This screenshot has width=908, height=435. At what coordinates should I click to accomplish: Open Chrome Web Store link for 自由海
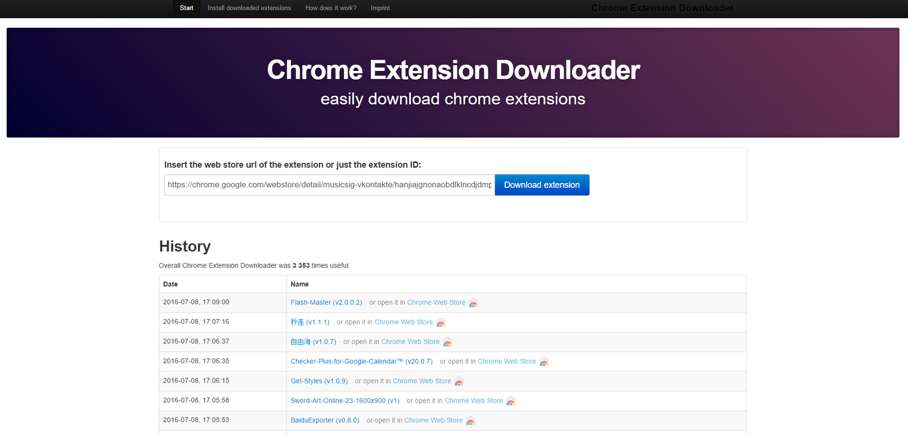pyautogui.click(x=410, y=342)
